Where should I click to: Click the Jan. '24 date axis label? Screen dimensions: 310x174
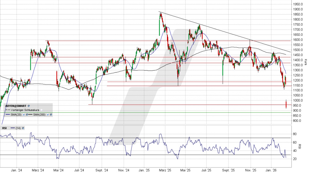(x=16, y=170)
